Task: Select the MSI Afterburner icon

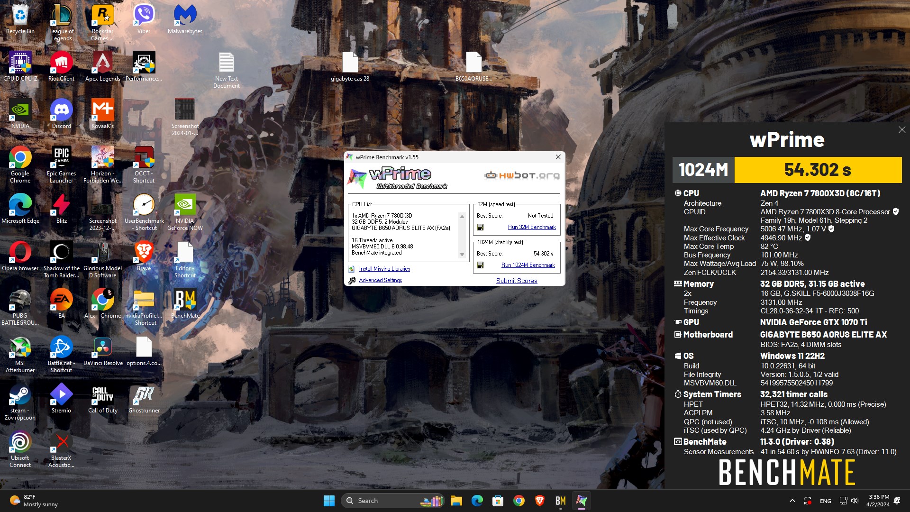Action: (x=20, y=355)
